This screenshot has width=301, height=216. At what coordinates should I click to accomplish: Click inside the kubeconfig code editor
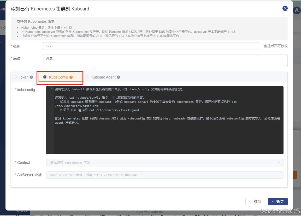(x=165, y=120)
